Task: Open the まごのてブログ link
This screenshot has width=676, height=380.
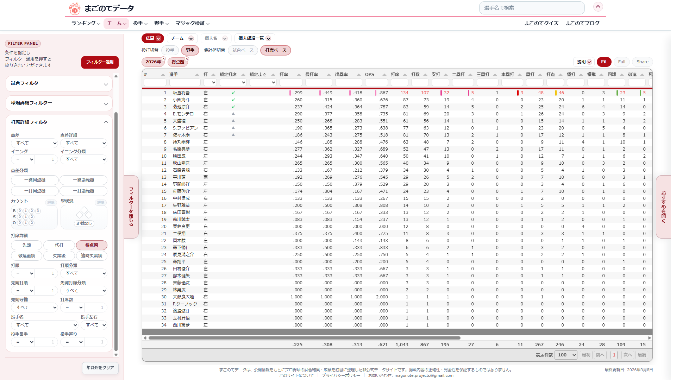Action: click(582, 23)
